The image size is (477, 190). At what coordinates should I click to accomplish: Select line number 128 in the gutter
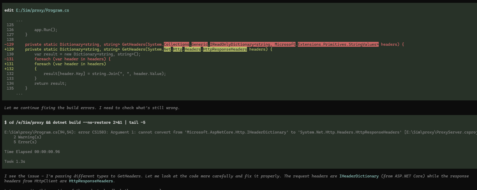coord(10,40)
